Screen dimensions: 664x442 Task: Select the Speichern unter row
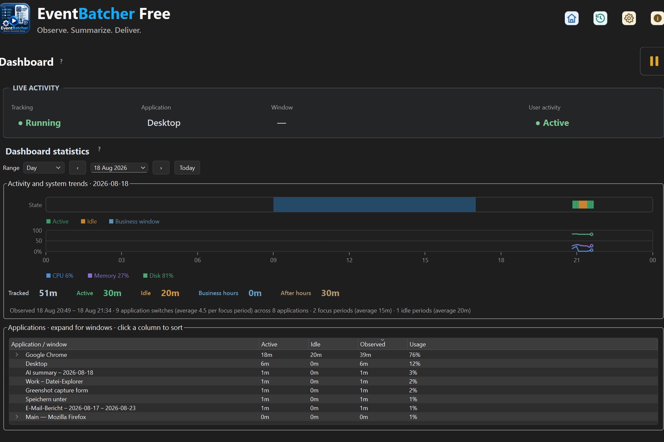tap(333, 399)
